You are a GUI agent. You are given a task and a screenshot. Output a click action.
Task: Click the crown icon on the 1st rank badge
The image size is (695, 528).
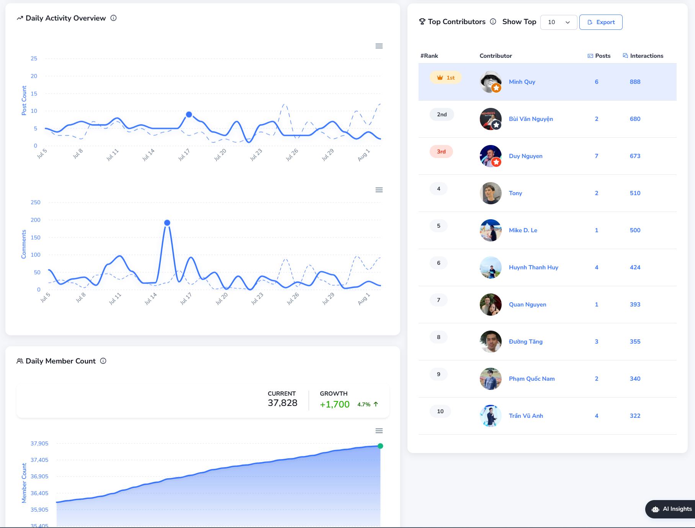[x=440, y=78]
